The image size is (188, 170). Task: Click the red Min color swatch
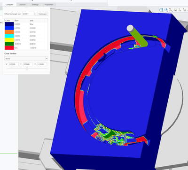tap(9, 48)
